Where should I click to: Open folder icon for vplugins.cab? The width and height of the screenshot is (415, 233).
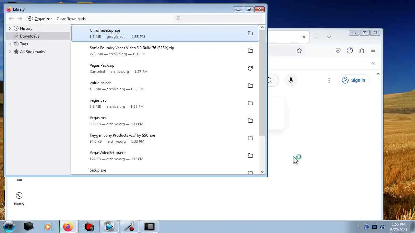point(250,86)
